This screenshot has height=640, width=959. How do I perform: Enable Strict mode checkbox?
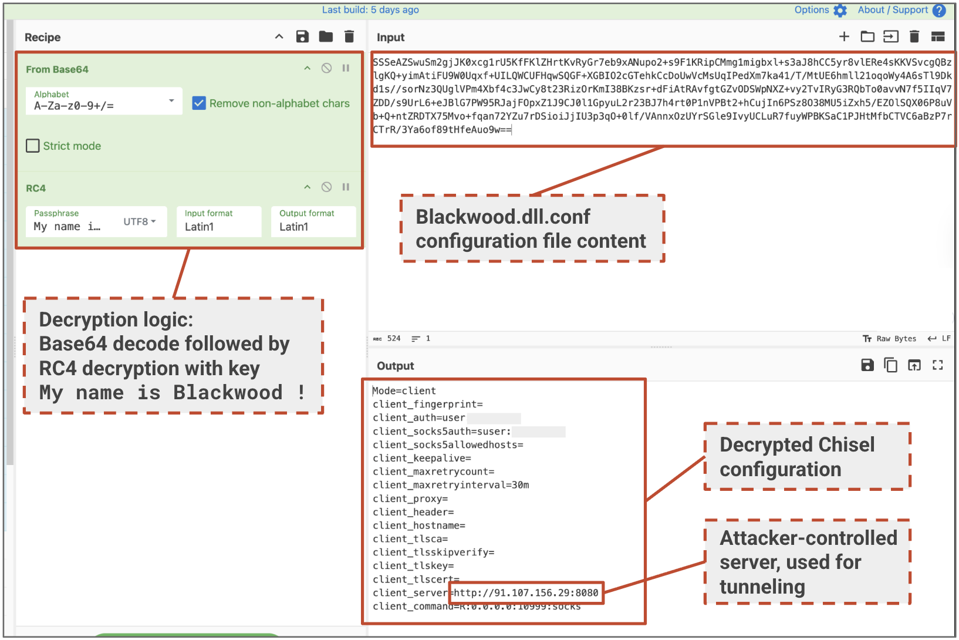coord(33,146)
